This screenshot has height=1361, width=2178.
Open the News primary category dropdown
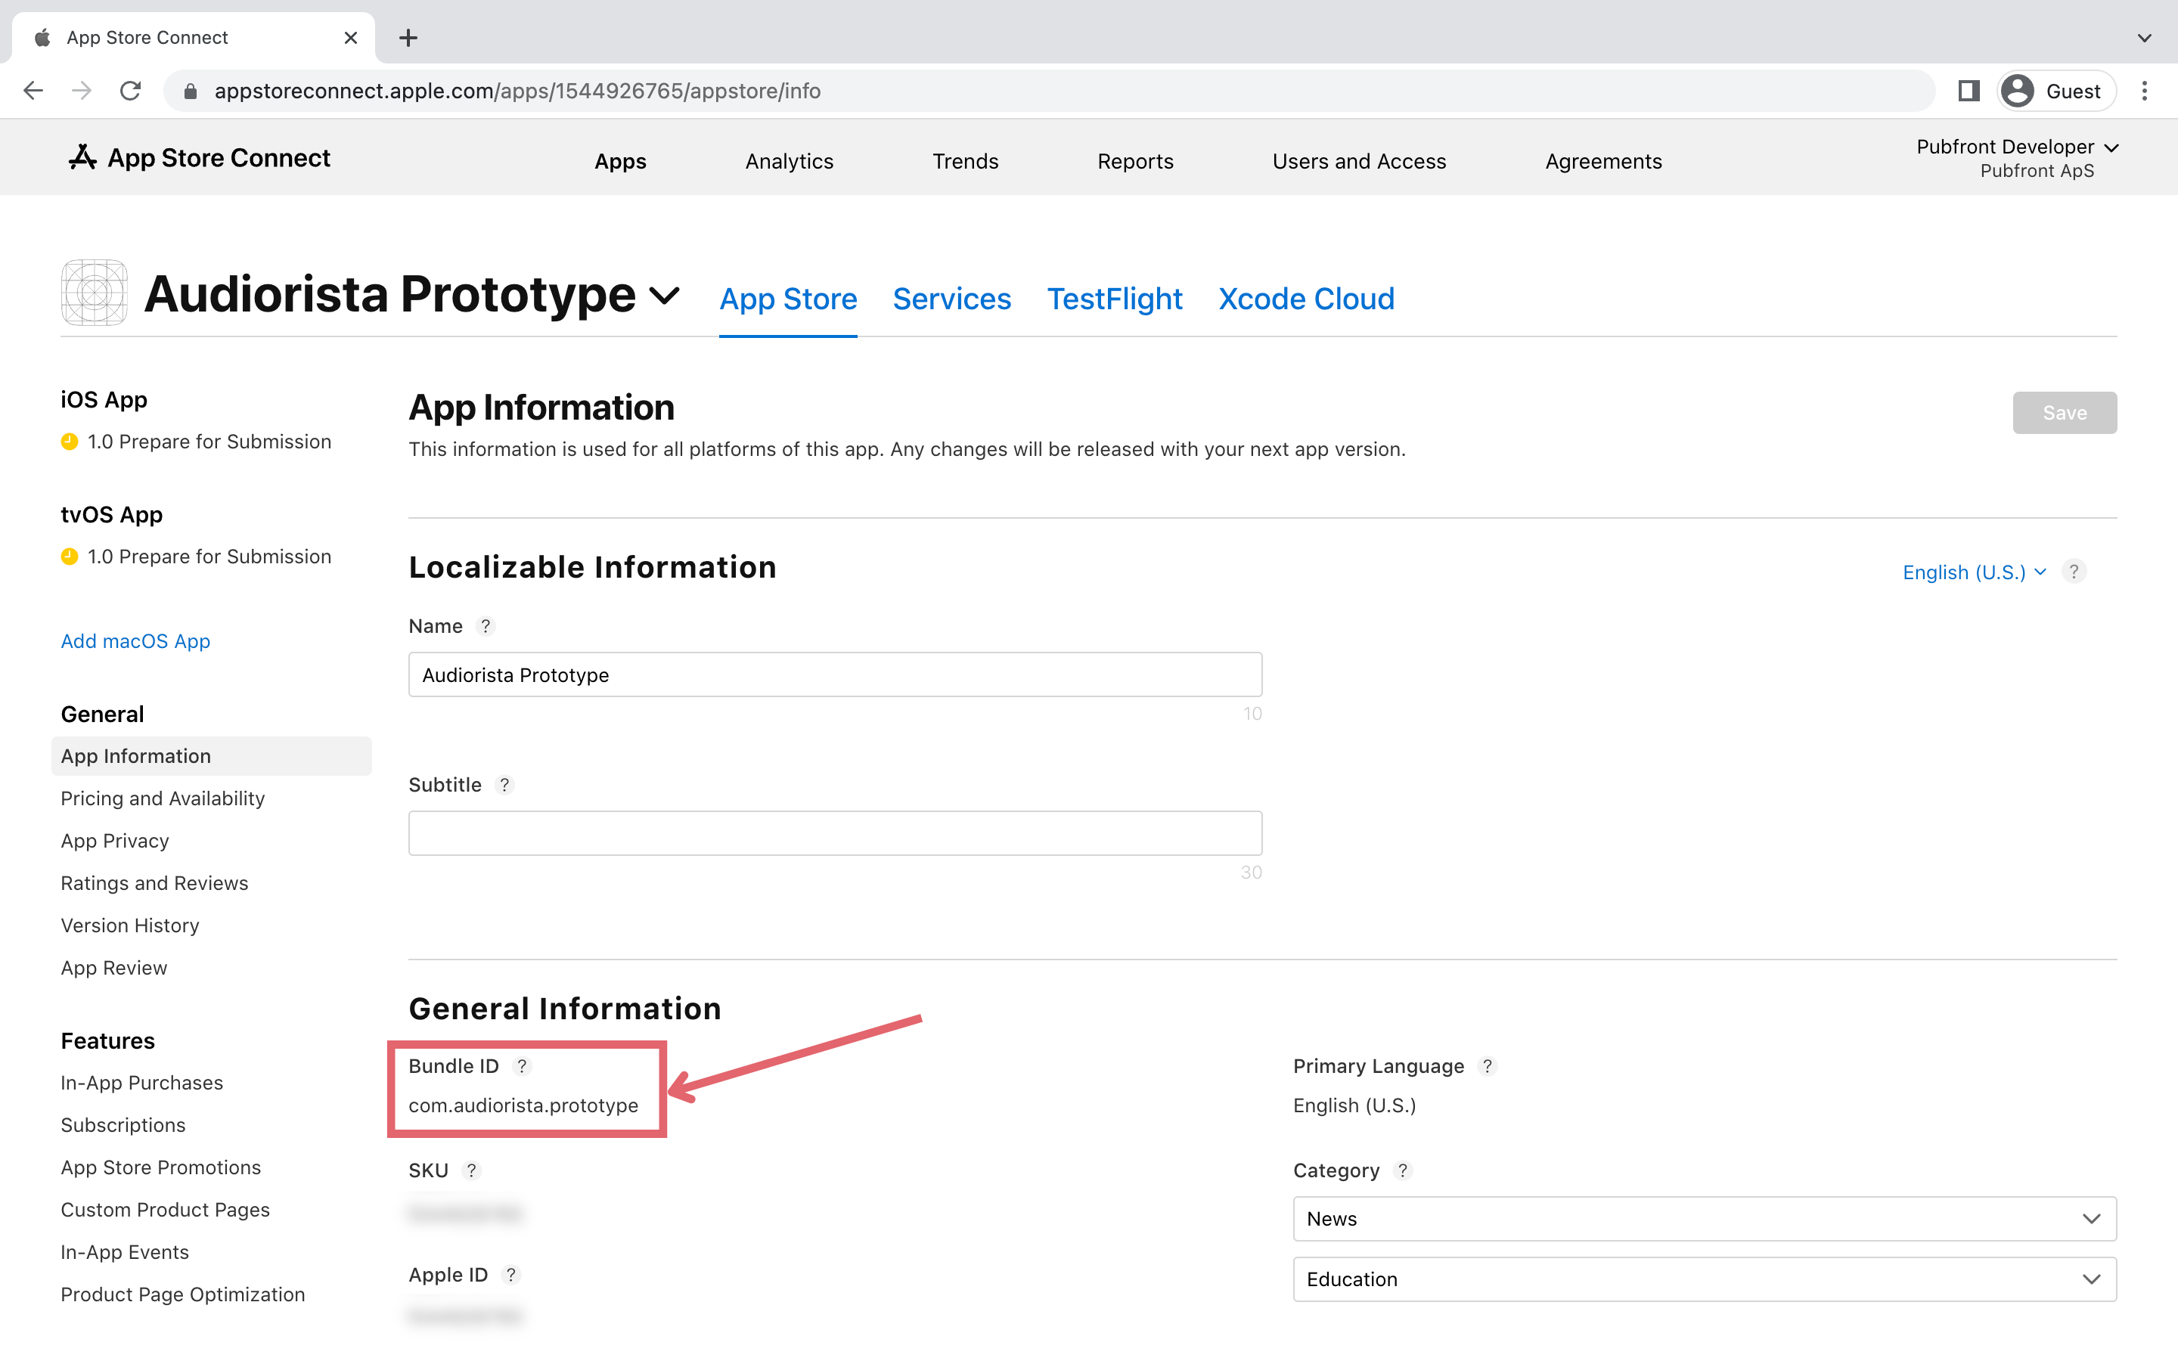coord(1705,1219)
